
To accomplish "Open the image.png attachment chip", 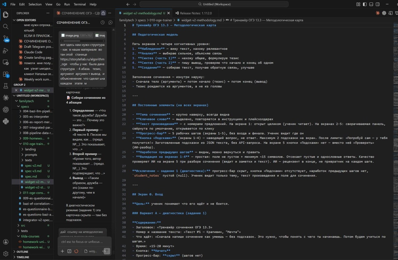I will (x=77, y=35).
